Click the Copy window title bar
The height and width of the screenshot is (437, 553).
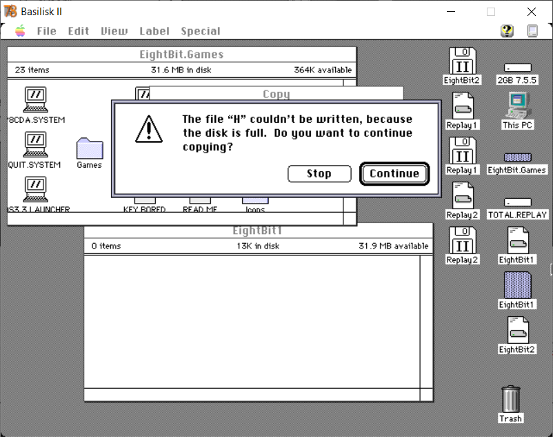[x=276, y=94]
